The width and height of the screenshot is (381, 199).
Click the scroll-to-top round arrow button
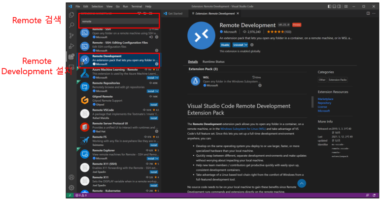point(302,183)
